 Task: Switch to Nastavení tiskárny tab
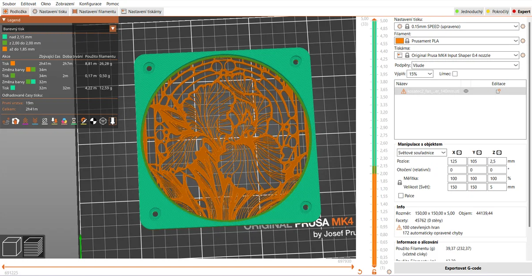142,11
